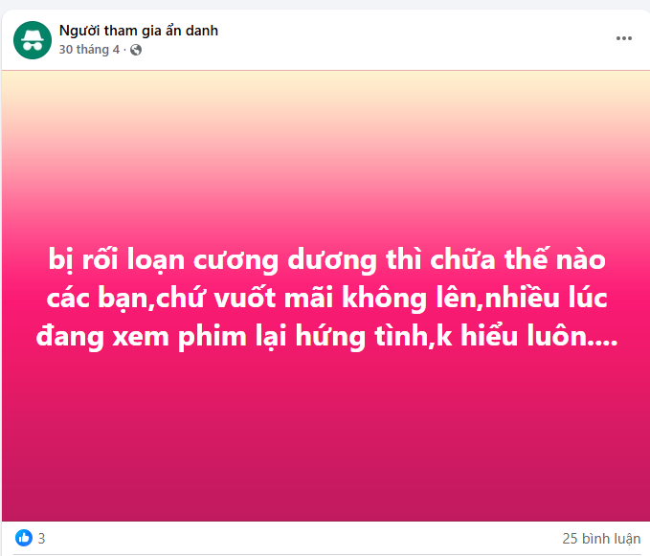This screenshot has width=650, height=556.
Task: Show the "25 bình luận" comments
Action: click(601, 538)
